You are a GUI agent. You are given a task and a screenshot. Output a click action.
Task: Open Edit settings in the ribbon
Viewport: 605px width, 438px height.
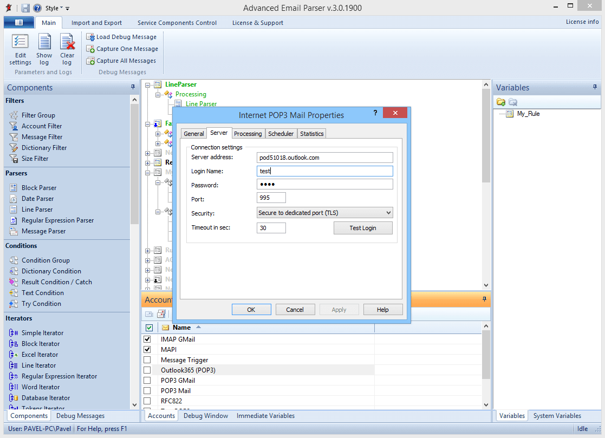click(x=20, y=50)
